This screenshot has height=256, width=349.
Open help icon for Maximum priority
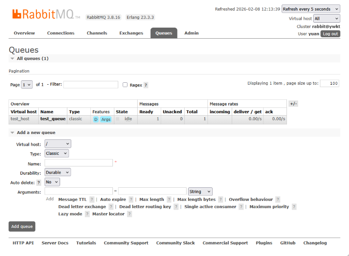click(294, 207)
